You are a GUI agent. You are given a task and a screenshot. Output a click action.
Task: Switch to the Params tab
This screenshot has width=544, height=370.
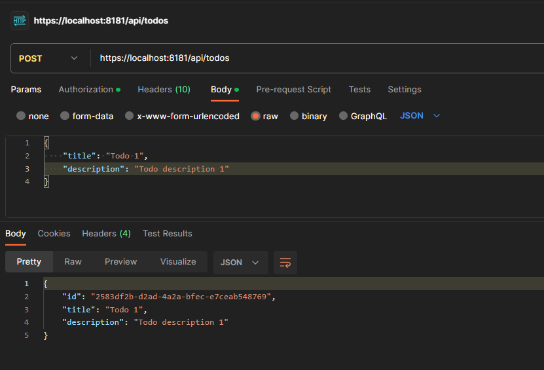[x=26, y=90]
